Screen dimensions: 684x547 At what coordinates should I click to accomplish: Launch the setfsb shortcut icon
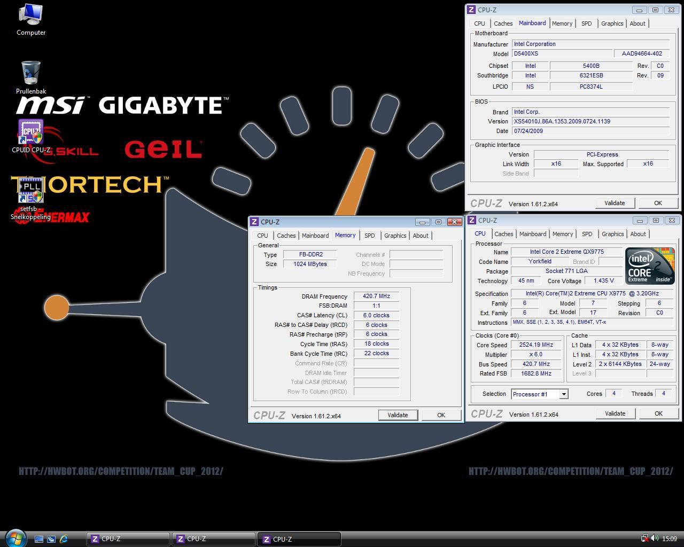pyautogui.click(x=30, y=198)
